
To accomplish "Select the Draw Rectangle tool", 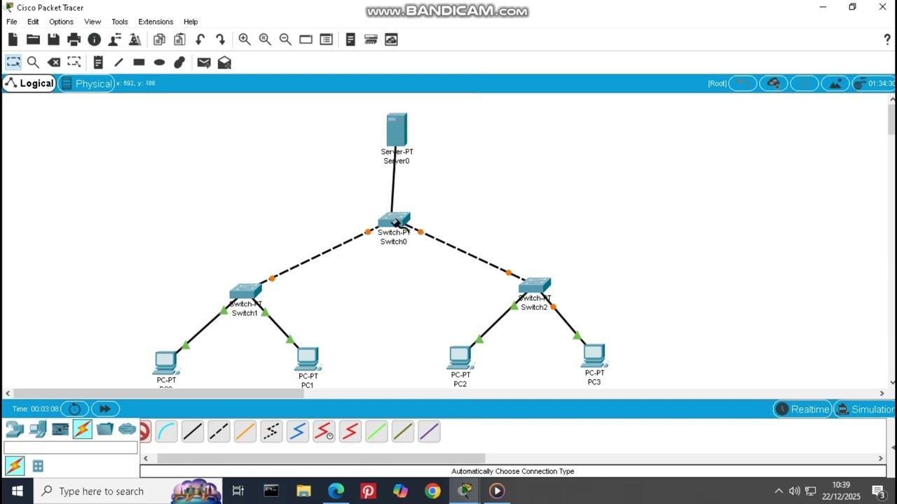I will click(x=139, y=62).
